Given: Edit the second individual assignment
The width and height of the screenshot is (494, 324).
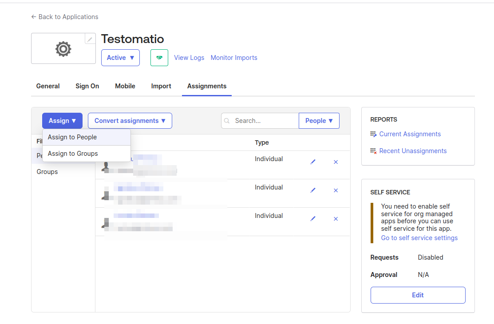Looking at the screenshot, I should click(x=313, y=190).
